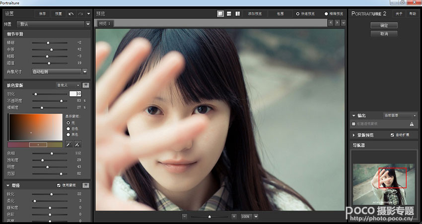Confirm with the 确定 button

coord(384,25)
